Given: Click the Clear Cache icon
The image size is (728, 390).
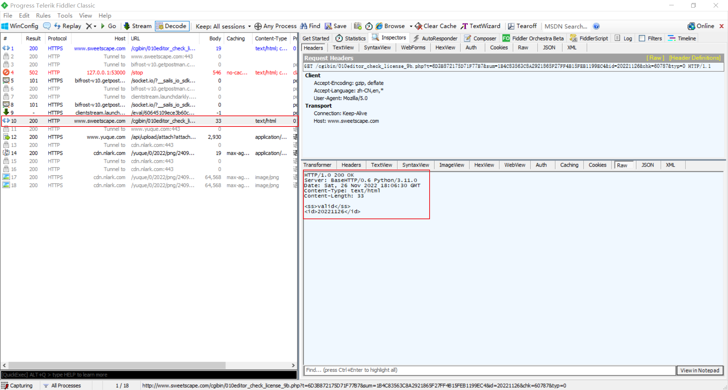Looking at the screenshot, I should [419, 26].
